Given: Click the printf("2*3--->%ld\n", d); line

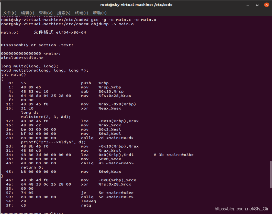Looking at the screenshot, I should point(53,142).
